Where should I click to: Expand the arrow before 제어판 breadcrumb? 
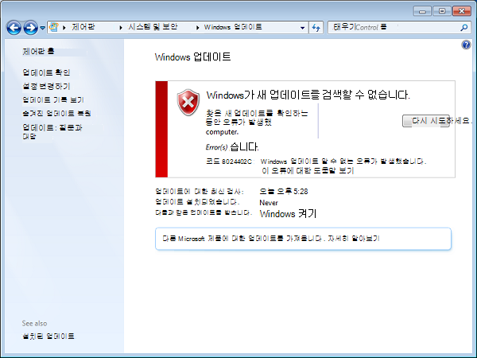[64, 28]
